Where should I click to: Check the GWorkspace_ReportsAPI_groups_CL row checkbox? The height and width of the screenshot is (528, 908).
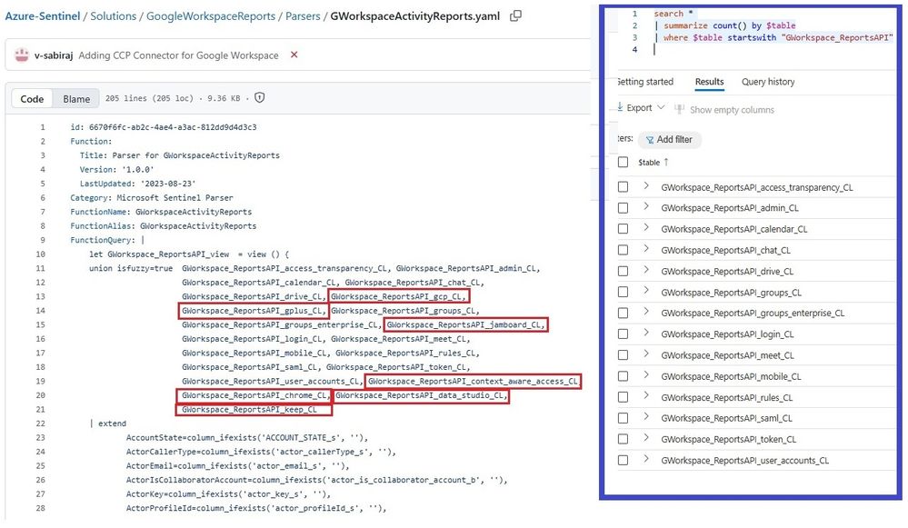[x=624, y=293]
